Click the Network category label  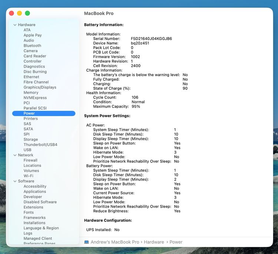(26, 155)
